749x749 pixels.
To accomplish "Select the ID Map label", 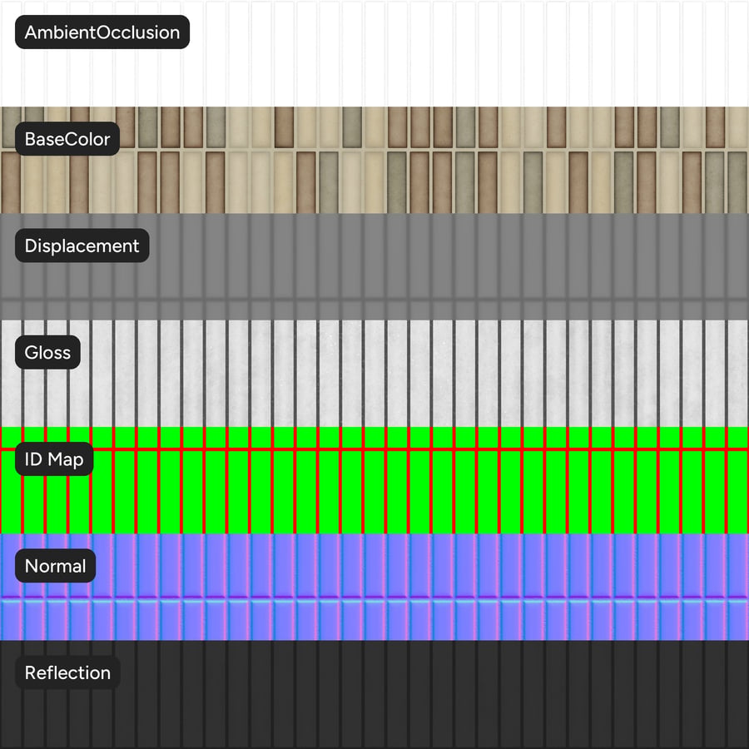I will (54, 459).
